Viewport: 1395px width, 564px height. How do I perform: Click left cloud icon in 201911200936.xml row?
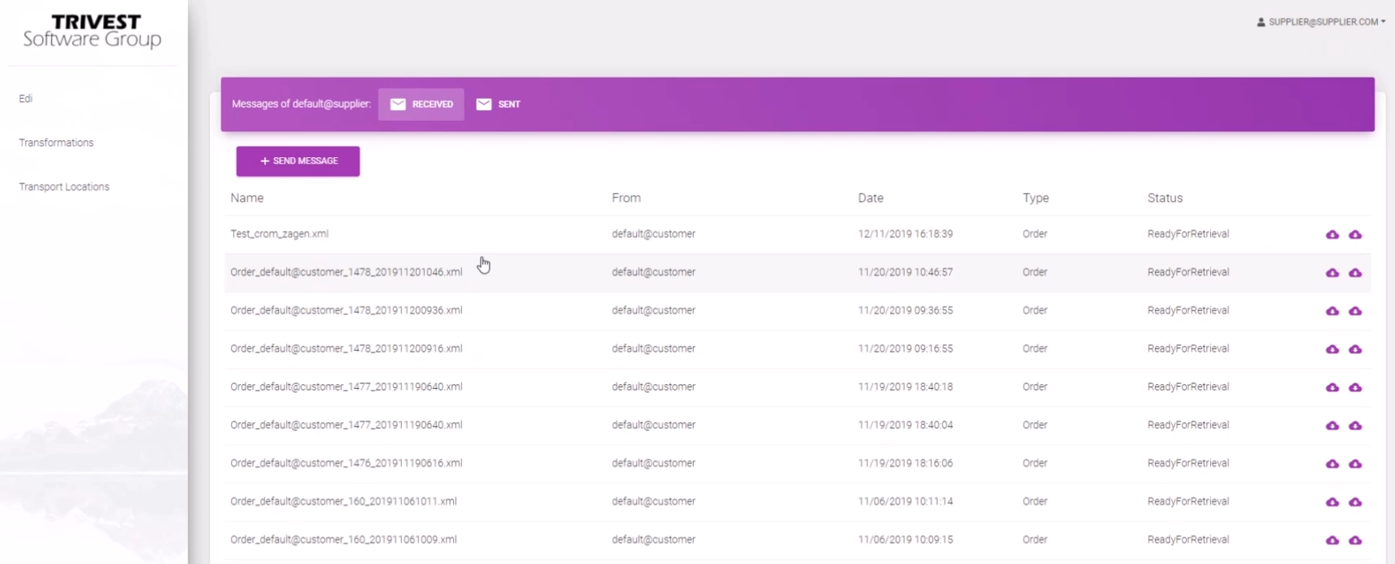pyautogui.click(x=1332, y=310)
